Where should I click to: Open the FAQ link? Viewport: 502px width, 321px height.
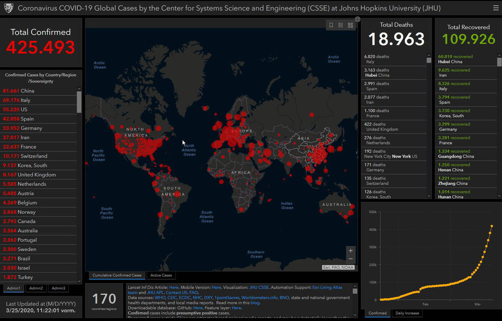pyautogui.click(x=194, y=293)
